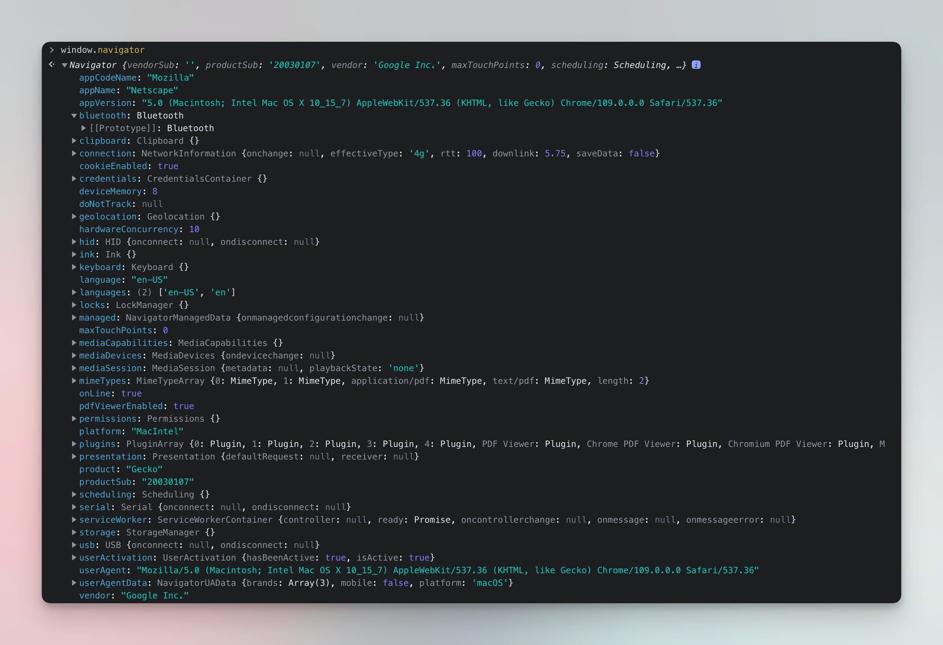Screen dimensions: 943x645
Task: Expand the Bluetooth [[Prototype]] entry
Action: coord(83,128)
